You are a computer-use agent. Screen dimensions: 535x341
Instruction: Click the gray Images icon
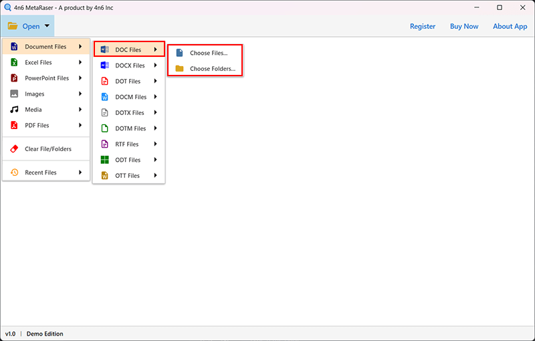coord(14,94)
